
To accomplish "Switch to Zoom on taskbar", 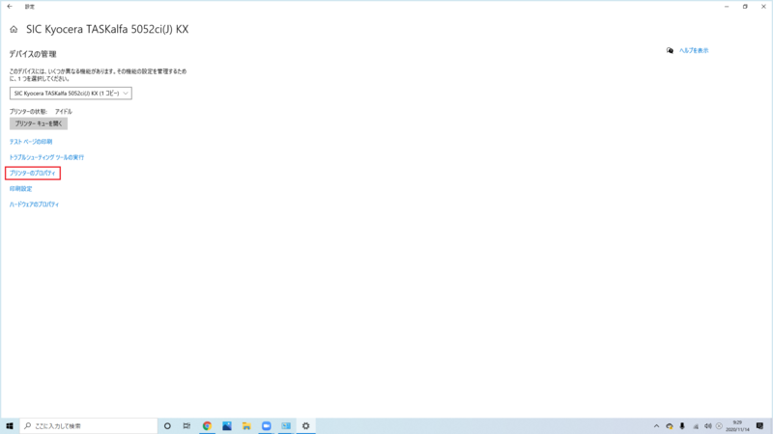I will [x=267, y=425].
